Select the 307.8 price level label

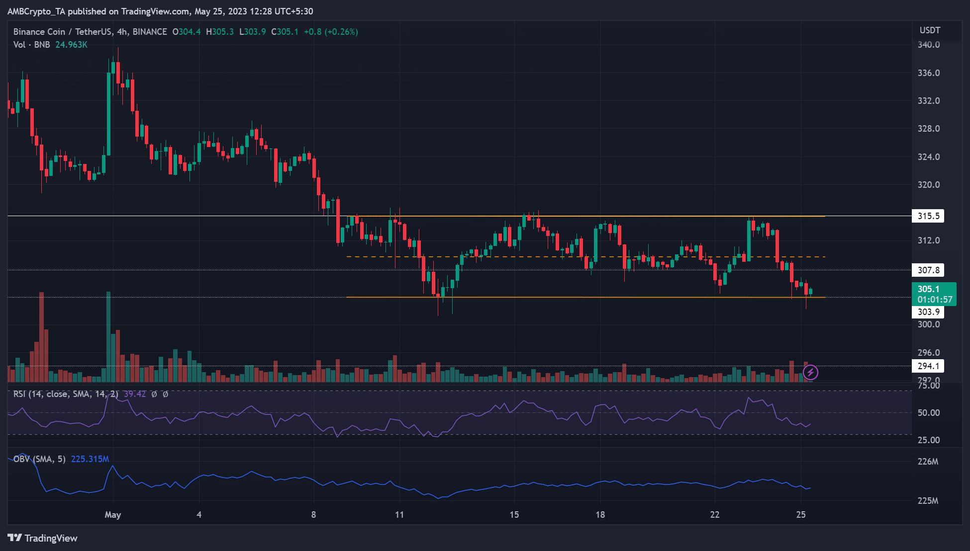click(x=928, y=270)
